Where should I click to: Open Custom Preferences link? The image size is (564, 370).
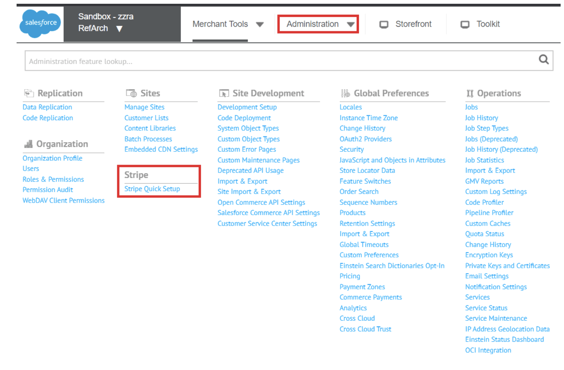coord(369,255)
